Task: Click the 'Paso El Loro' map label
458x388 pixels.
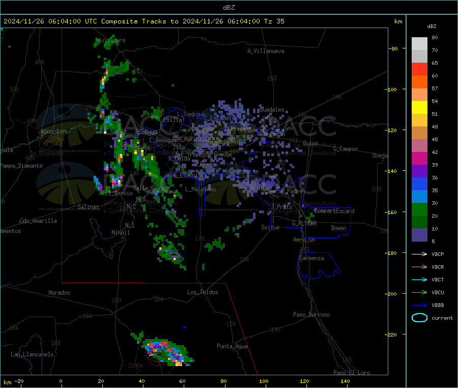Action: (352, 373)
